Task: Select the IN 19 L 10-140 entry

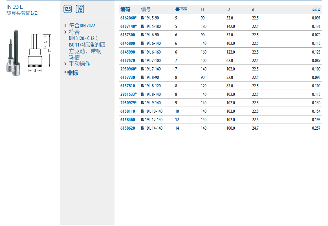Action: (152, 111)
